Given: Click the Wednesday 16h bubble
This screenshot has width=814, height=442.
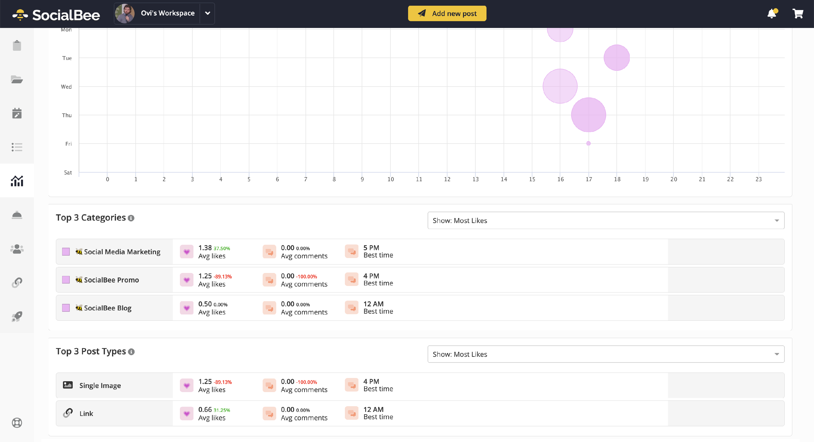Looking at the screenshot, I should click(560, 86).
